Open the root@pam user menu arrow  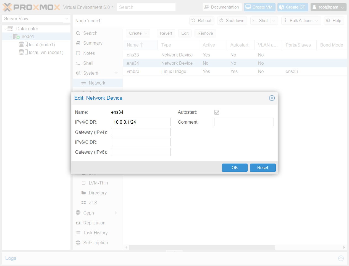click(342, 7)
